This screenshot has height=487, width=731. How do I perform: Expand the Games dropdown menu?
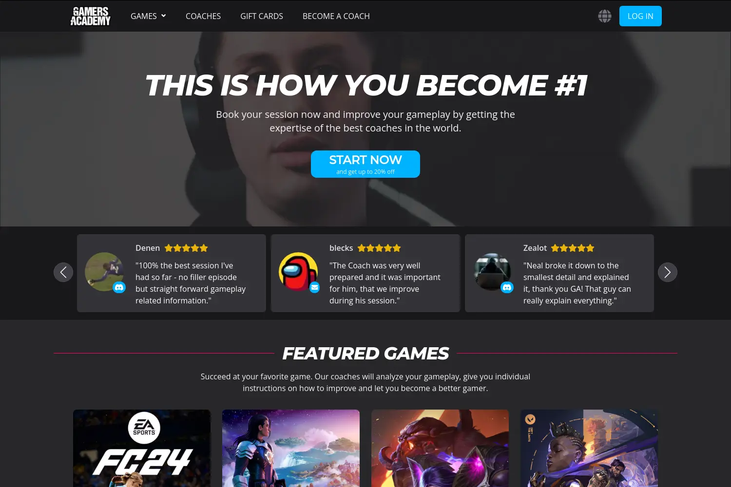pyautogui.click(x=148, y=16)
